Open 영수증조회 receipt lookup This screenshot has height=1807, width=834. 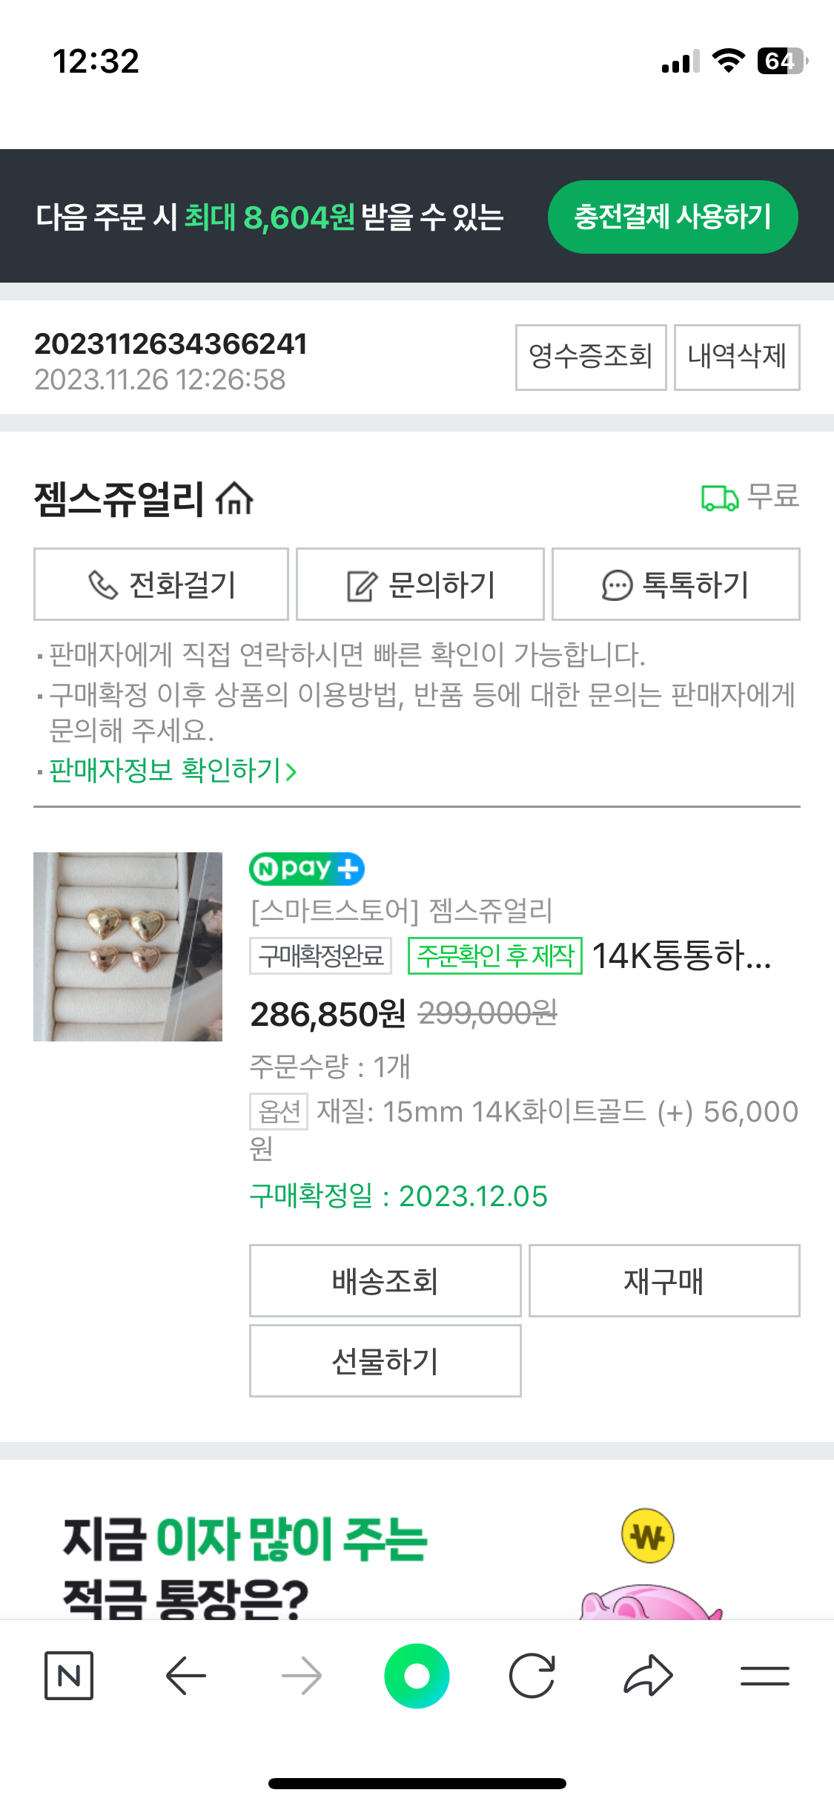coord(591,357)
